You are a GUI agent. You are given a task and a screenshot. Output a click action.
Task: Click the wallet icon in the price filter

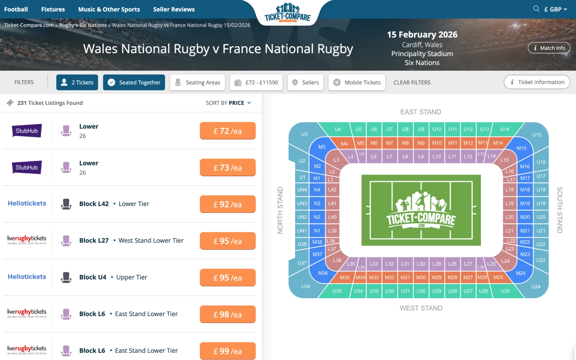pyautogui.click(x=237, y=82)
